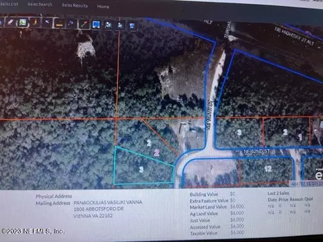Click the Taxable Value label
The width and height of the screenshot is (323, 242).
[204, 233]
